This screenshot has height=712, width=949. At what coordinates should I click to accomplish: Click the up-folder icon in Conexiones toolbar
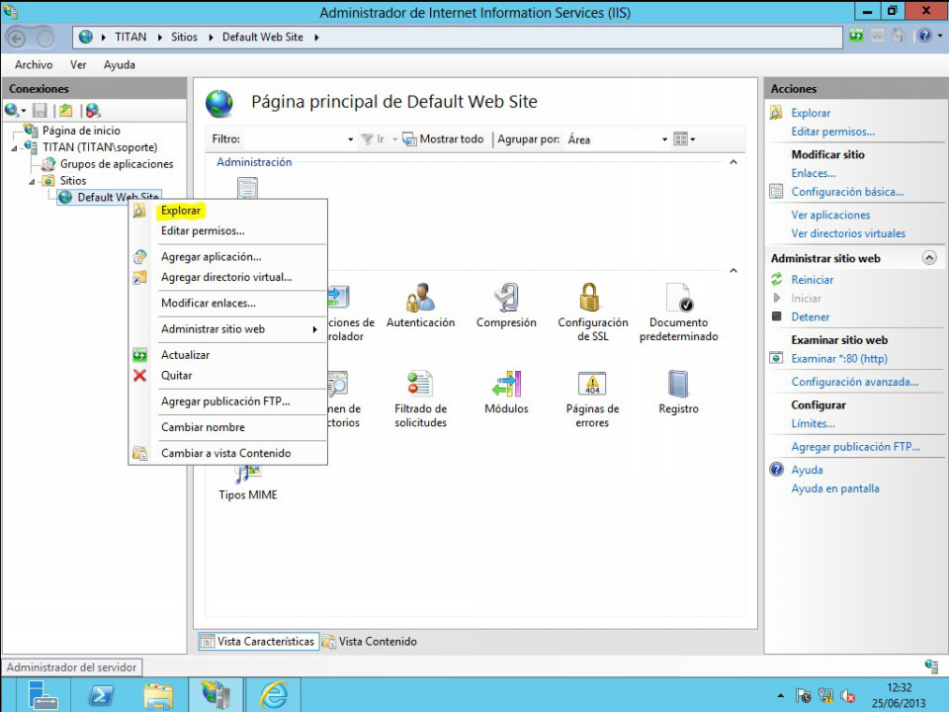66,110
